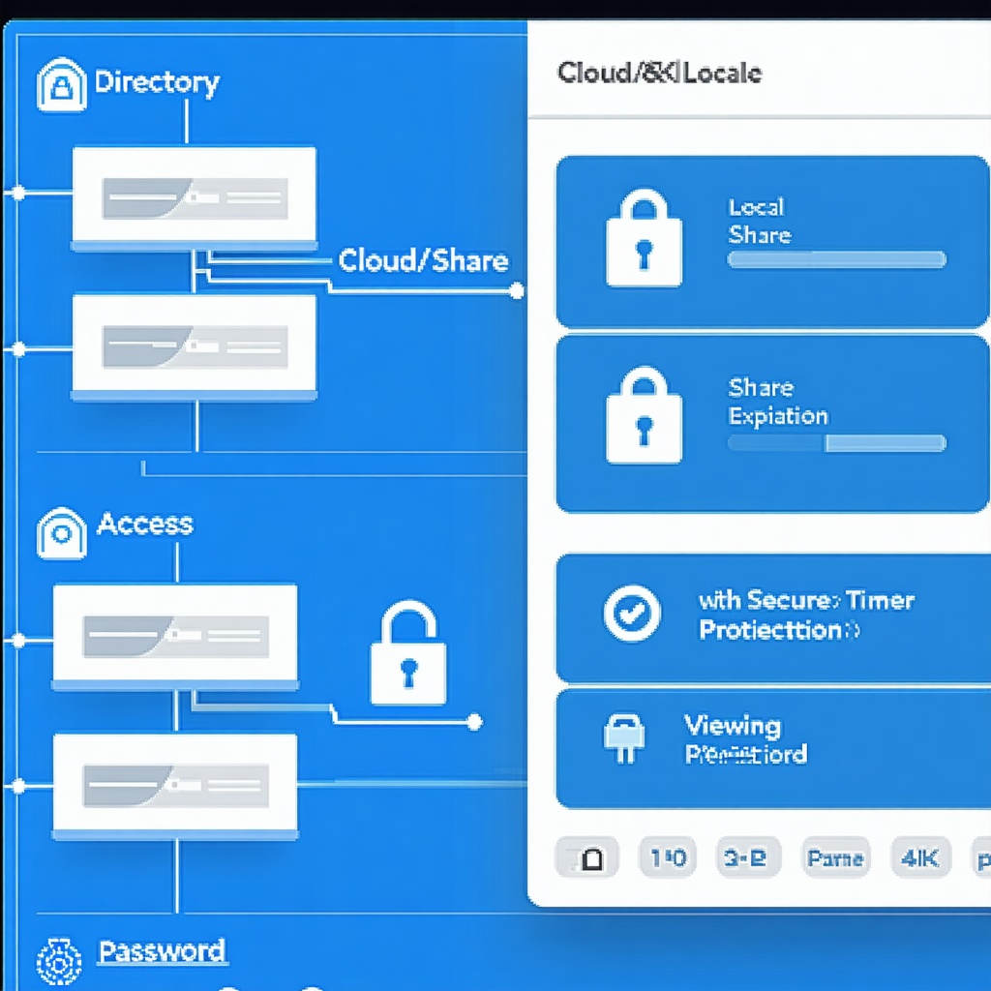Viewport: 991px width, 991px height.
Task: Click the Viewing card's plug icon
Action: 623,739
